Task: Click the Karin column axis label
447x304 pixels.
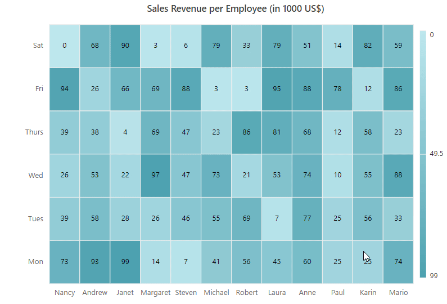Action: coord(368,293)
